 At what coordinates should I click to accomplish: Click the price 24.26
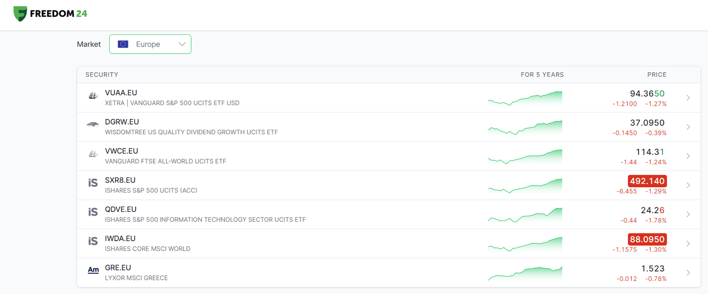click(652, 210)
